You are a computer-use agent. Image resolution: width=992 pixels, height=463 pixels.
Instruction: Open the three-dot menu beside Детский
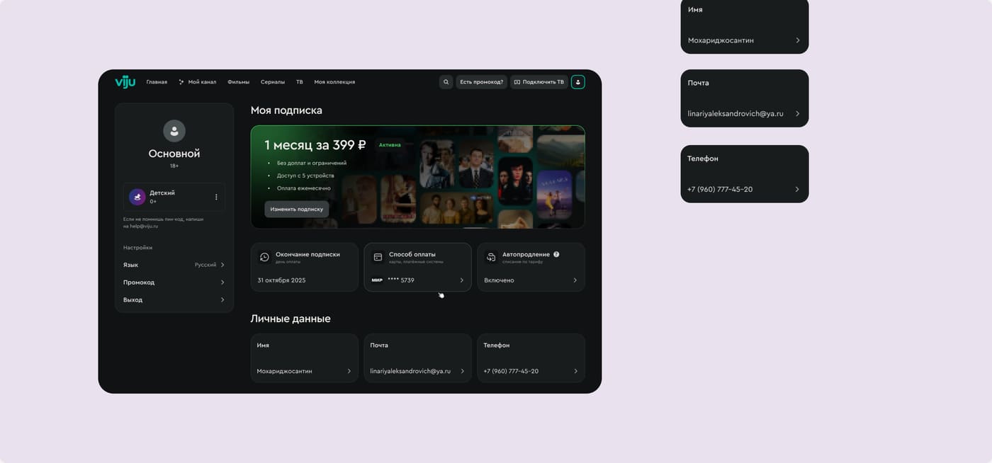point(216,197)
